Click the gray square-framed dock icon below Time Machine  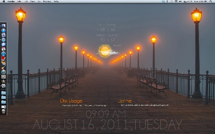point(4,76)
